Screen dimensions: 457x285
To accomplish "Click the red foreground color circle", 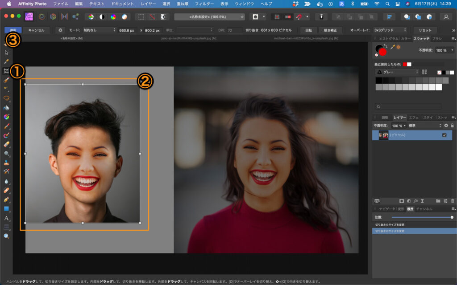I will pyautogui.click(x=382, y=52).
